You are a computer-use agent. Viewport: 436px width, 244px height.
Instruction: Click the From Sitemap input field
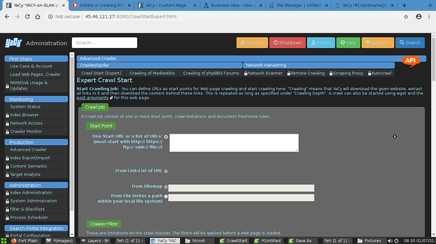pyautogui.click(x=241, y=188)
